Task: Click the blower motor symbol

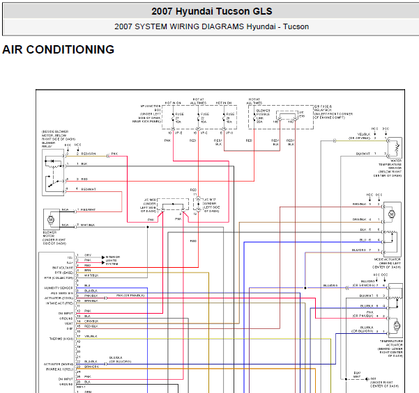Action: [51, 220]
